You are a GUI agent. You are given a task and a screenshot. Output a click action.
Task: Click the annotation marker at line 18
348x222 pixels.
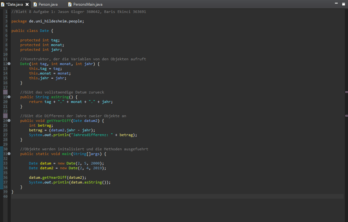(5, 92)
